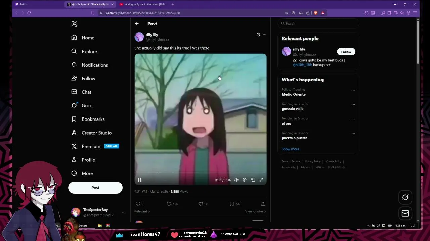This screenshot has height=241, width=430.
Task: Click the browser address bar URL
Action: tap(143, 13)
